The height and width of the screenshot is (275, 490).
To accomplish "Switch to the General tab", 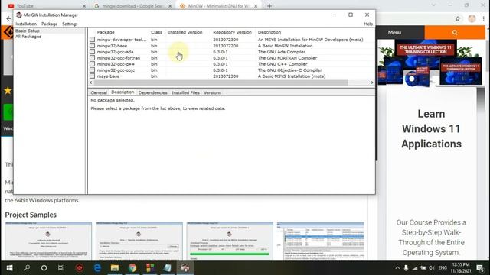I will pyautogui.click(x=99, y=92).
